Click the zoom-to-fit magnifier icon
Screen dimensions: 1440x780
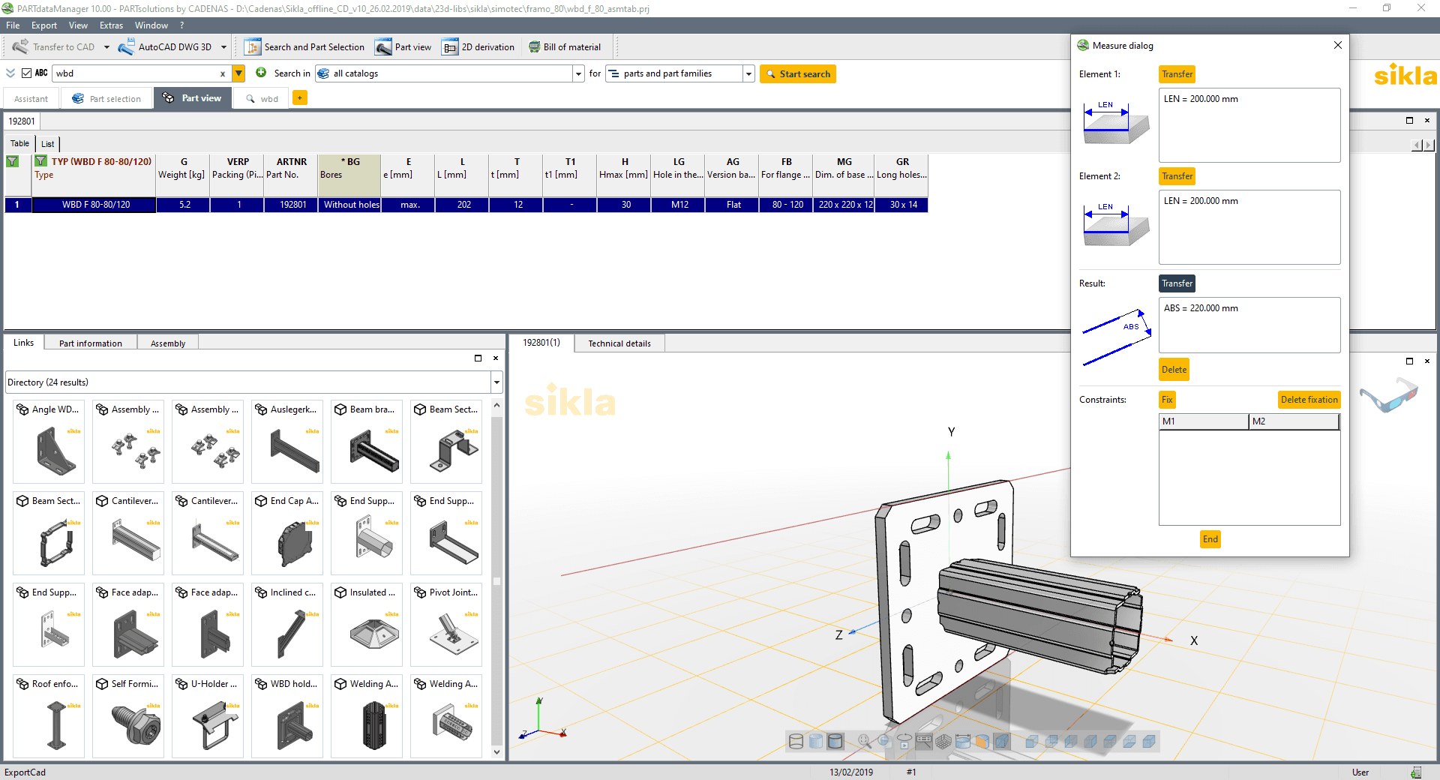click(864, 742)
